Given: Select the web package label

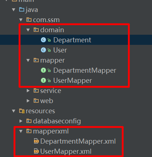Looking at the screenshot, I should [47, 101].
